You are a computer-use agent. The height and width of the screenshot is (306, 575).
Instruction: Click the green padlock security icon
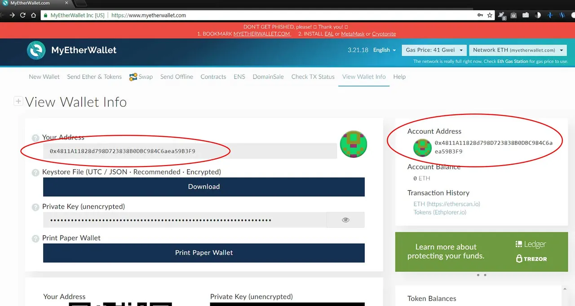coord(45,15)
